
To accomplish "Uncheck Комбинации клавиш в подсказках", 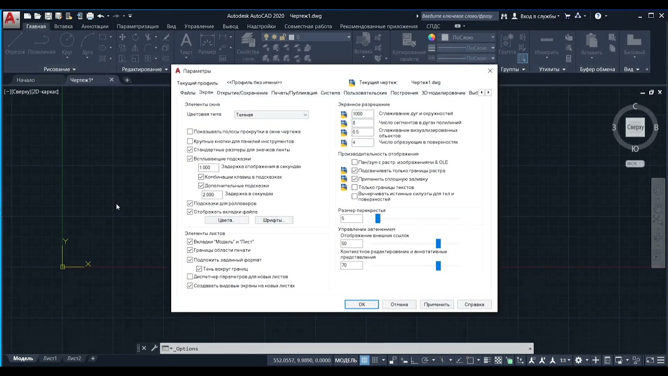I will click(201, 177).
